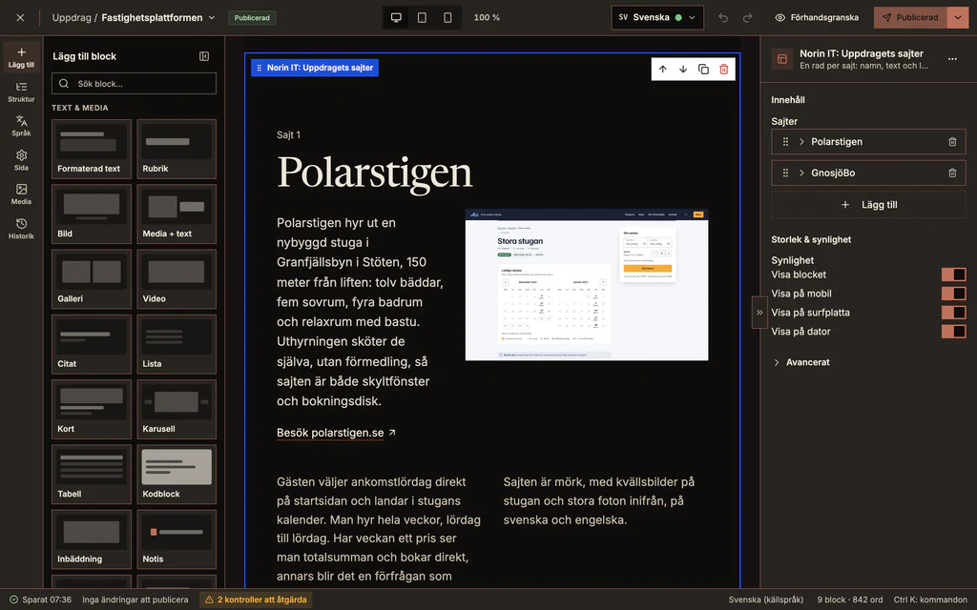Expand the Polarstigen item
This screenshot has height=610, width=977.
click(801, 142)
